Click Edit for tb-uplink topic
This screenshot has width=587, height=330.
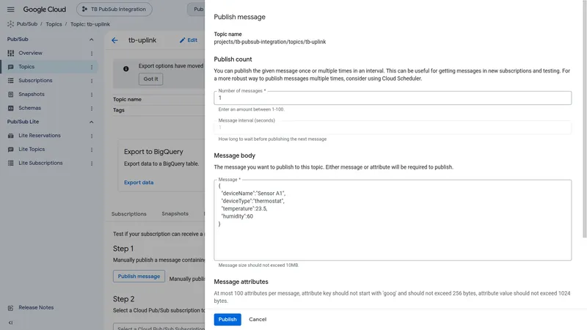[189, 40]
